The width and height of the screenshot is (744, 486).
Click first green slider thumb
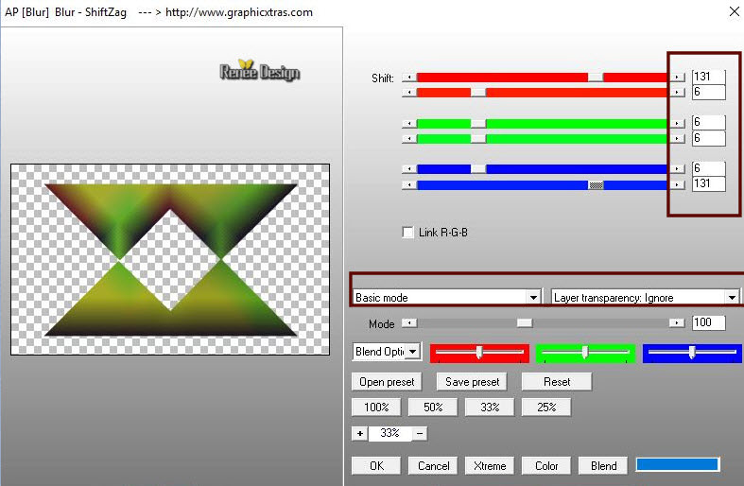pos(478,124)
